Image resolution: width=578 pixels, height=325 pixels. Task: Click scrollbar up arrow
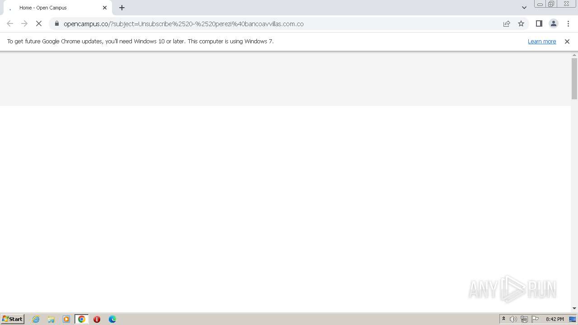(x=574, y=55)
